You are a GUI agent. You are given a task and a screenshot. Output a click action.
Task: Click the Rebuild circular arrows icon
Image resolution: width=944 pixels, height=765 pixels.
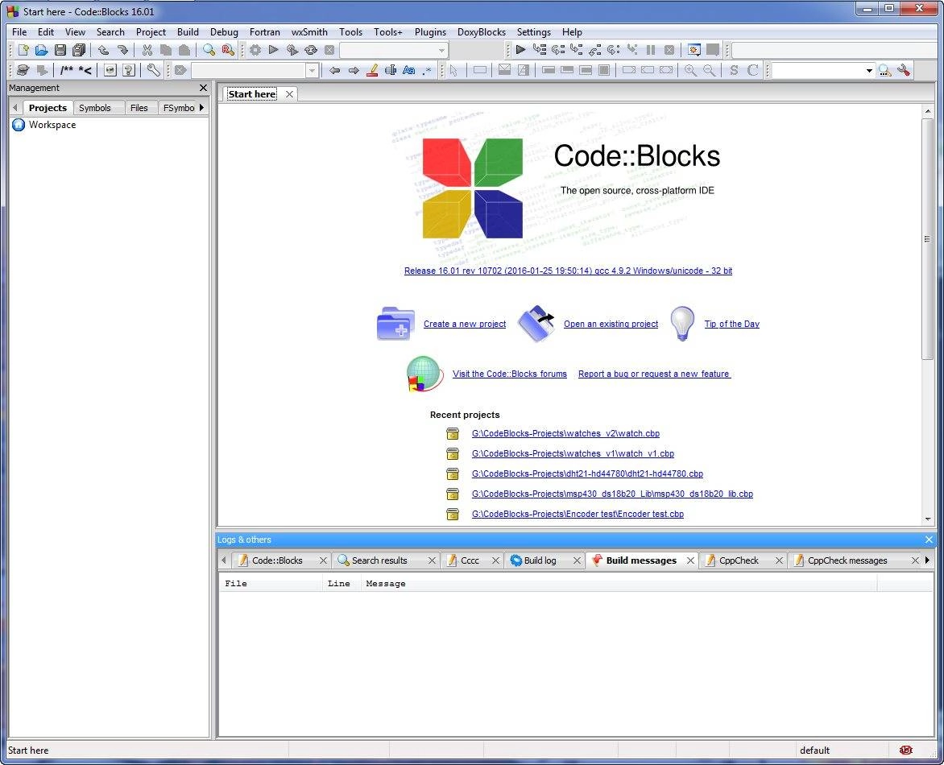311,50
